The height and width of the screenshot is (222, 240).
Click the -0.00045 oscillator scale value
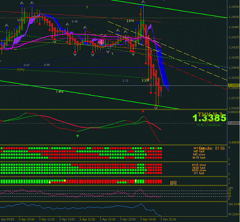pyautogui.click(x=233, y=142)
